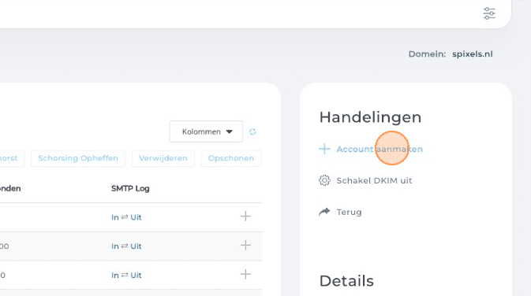Click the spixels.nl domain name
Screen dimensions: 531x296
[x=473, y=54]
